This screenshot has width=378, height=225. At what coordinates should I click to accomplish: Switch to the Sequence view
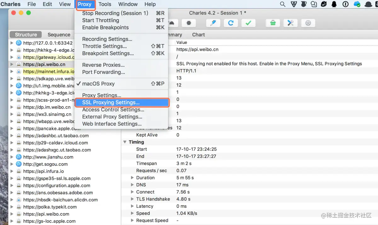(x=59, y=35)
